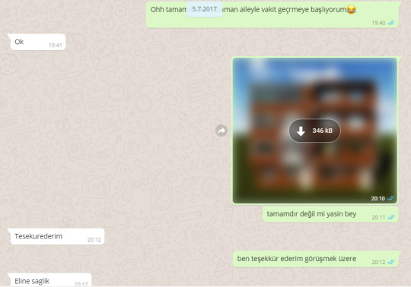Click the read checkmarks next to 19:40
The width and height of the screenshot is (411, 287).
coord(390,23)
